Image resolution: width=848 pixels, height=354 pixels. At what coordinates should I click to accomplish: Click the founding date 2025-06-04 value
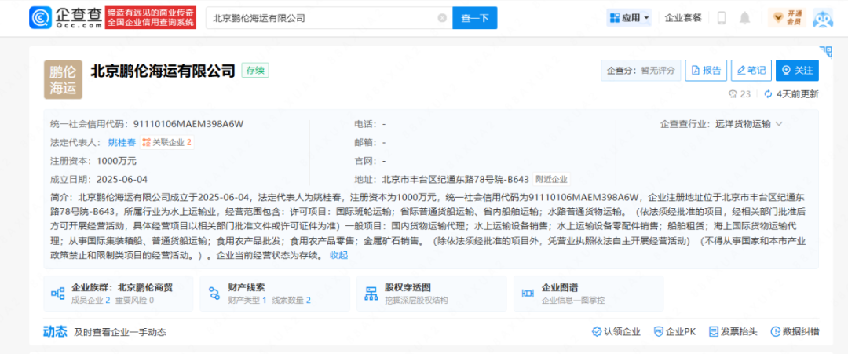122,179
